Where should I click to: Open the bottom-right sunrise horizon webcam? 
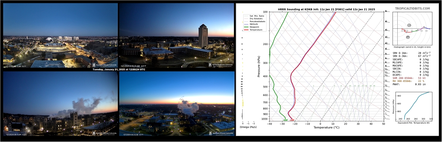(x=177, y=103)
